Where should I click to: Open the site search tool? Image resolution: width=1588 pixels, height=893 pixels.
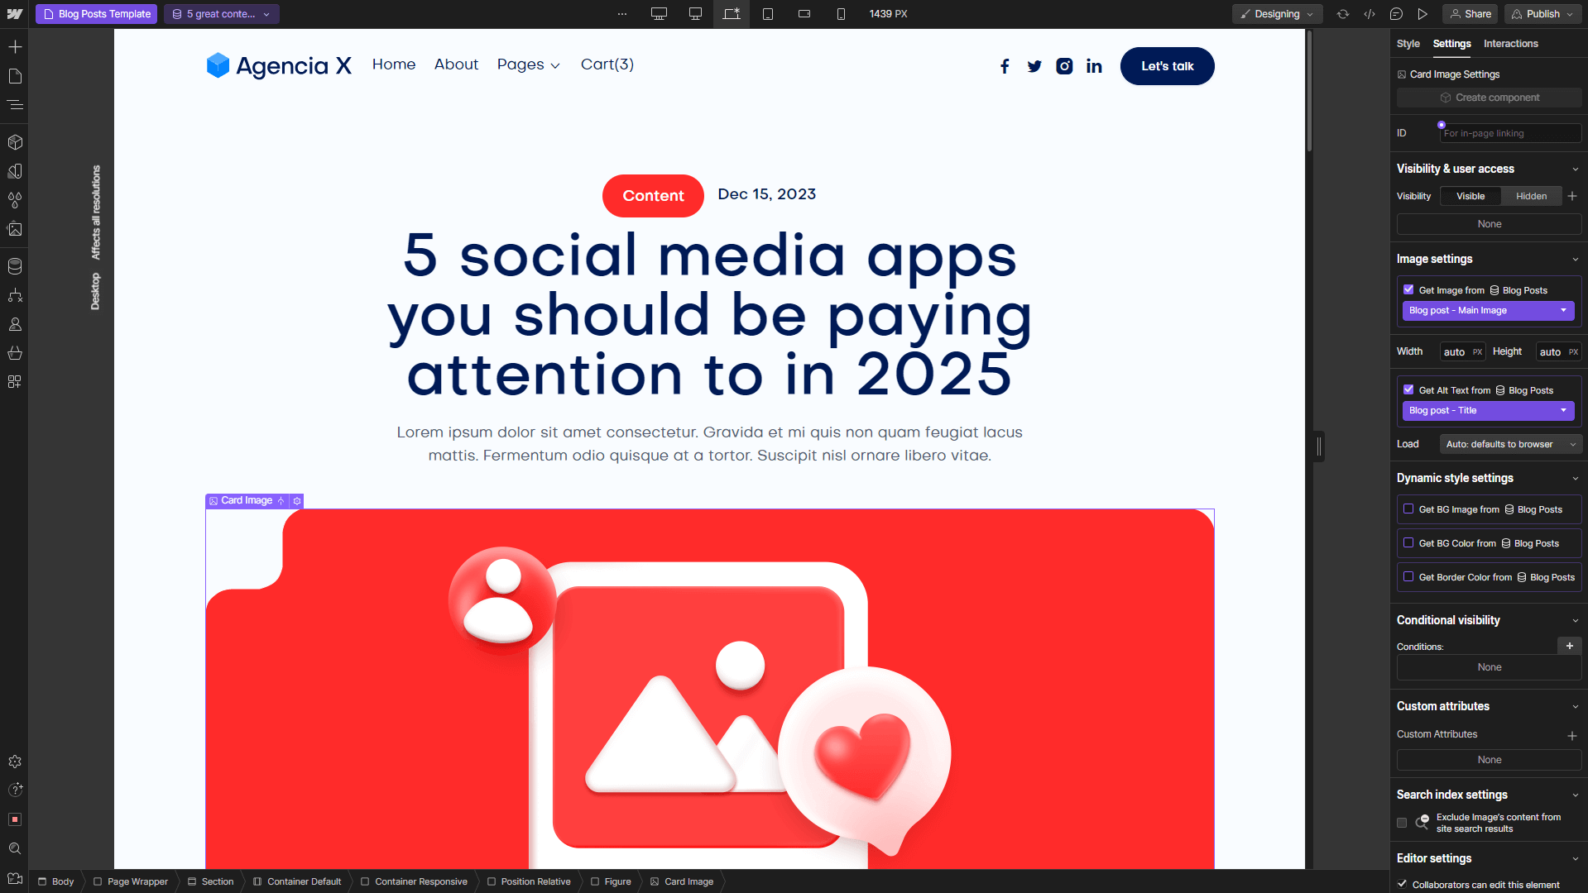[15, 848]
